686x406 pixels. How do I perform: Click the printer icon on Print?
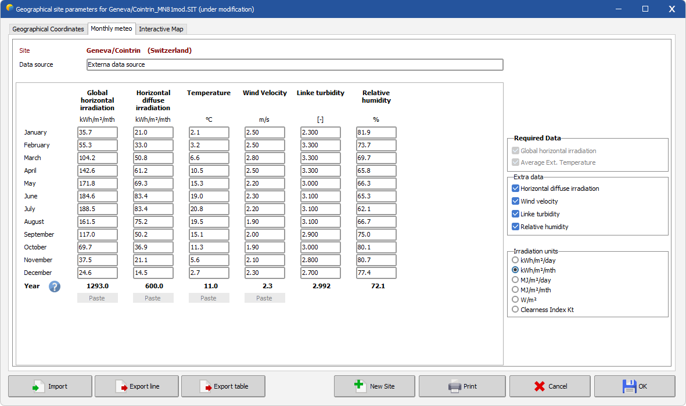tap(455, 386)
